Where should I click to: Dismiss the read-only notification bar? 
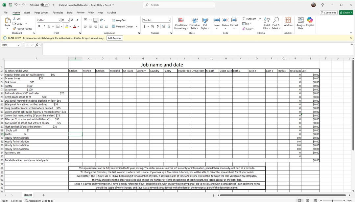click(x=351, y=38)
